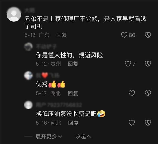Viewport: 158px width, 144px height.
Task: Reply to the top 广东 comment
Action: coord(62,35)
